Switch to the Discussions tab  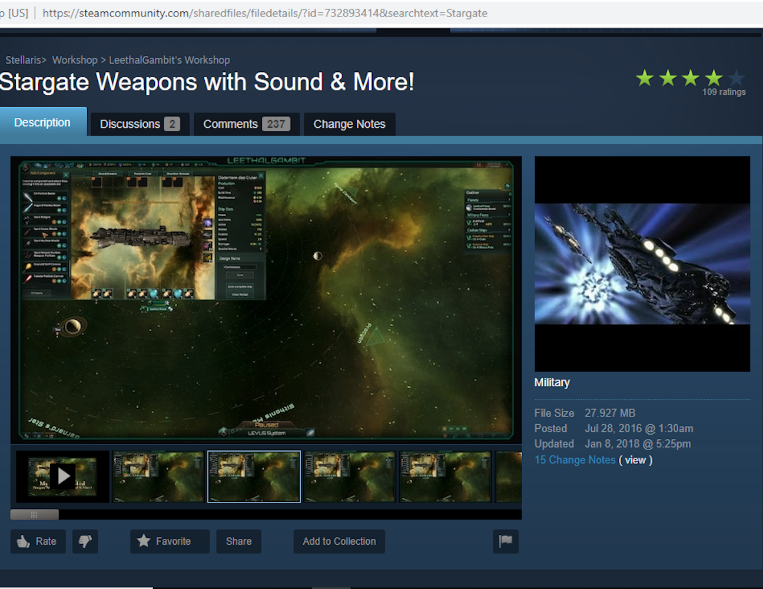click(140, 124)
